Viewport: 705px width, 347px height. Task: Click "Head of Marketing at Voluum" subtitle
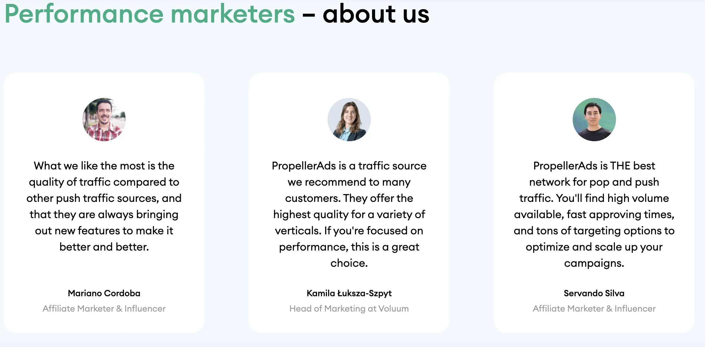coord(349,309)
